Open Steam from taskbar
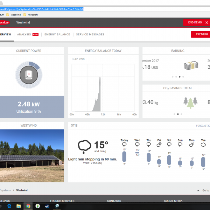The width and height of the screenshot is (210, 210). click(47, 206)
